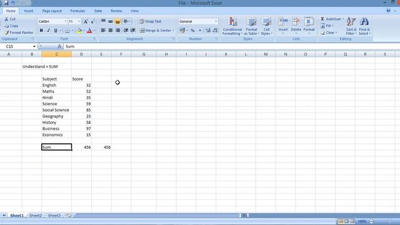Open View ribbon tab
This screenshot has height=225, width=400.
134,11
